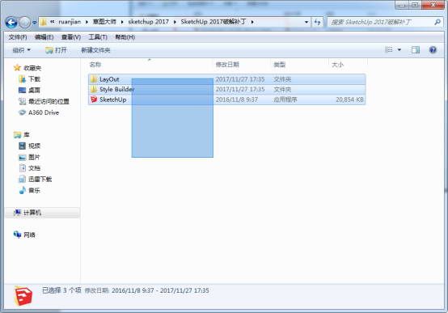Image resolution: width=448 pixels, height=313 pixels.
Task: Click the SketchUp file name
Action: pyautogui.click(x=113, y=99)
